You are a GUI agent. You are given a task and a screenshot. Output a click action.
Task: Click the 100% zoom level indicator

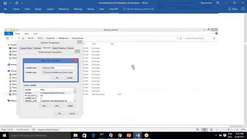[243, 130]
